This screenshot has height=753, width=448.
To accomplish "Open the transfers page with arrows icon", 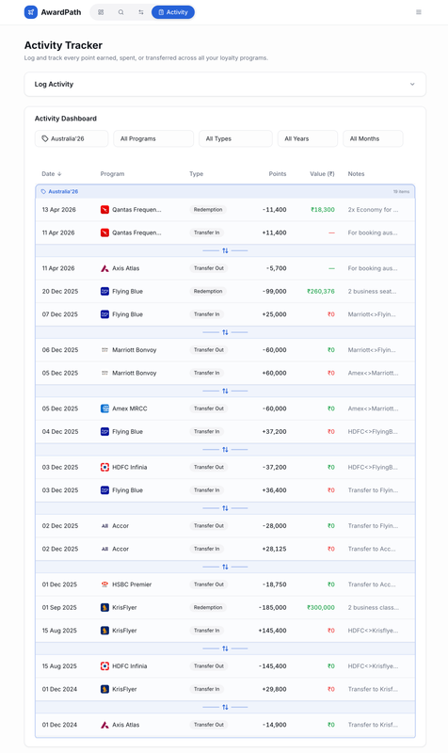I will point(140,12).
